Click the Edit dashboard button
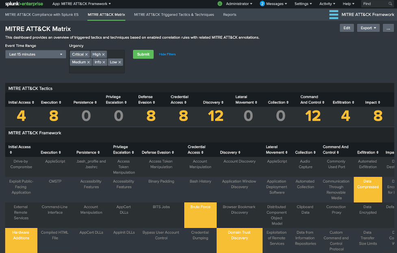 point(347,28)
